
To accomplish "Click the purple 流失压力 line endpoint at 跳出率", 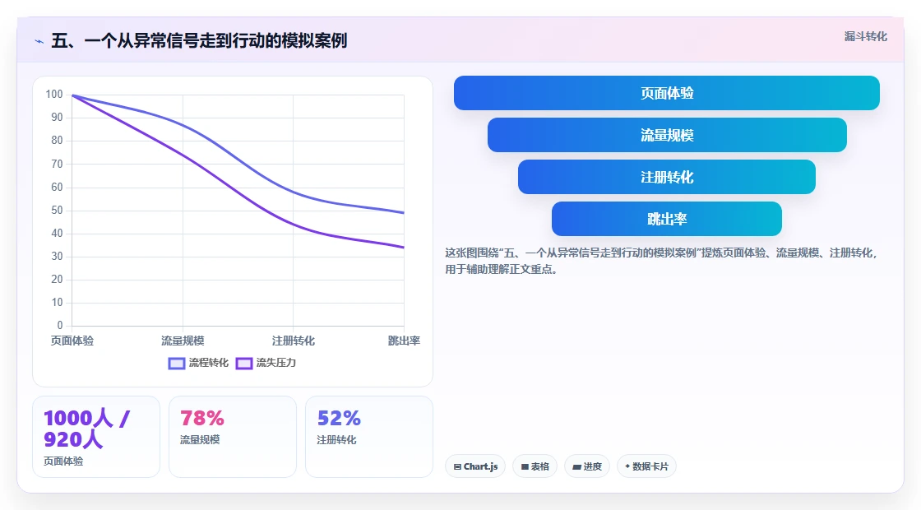I will (x=404, y=248).
